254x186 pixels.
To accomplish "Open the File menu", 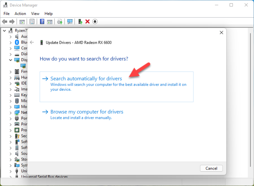I will 7,14.
